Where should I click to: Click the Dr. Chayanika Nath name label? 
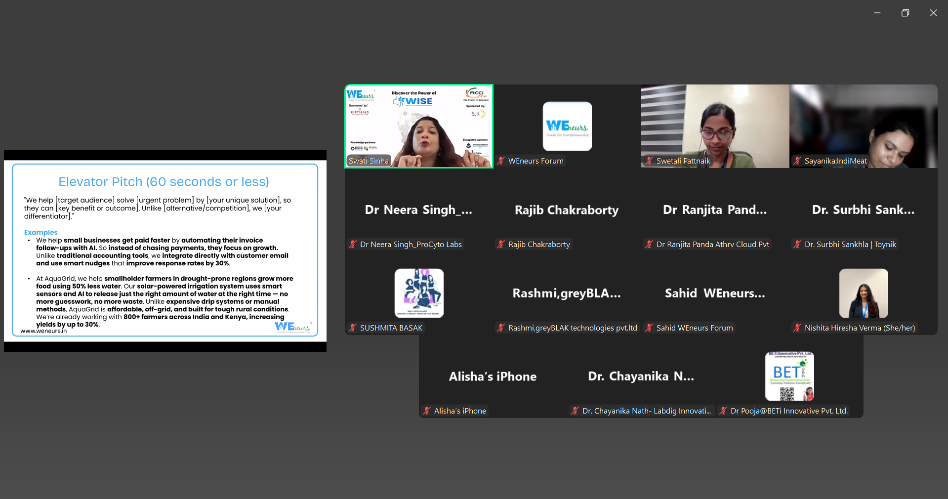tap(646, 411)
